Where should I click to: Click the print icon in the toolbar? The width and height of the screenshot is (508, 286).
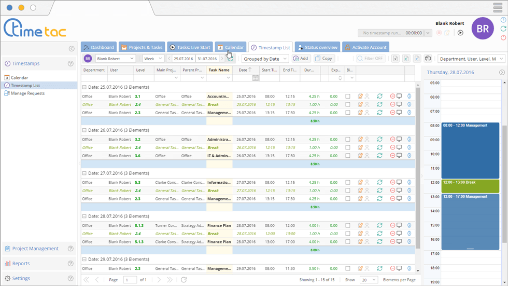(428, 59)
